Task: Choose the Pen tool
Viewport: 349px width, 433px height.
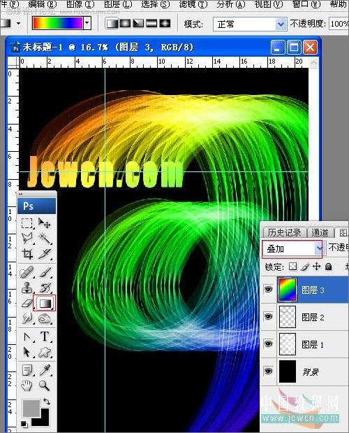Action: pos(27,337)
